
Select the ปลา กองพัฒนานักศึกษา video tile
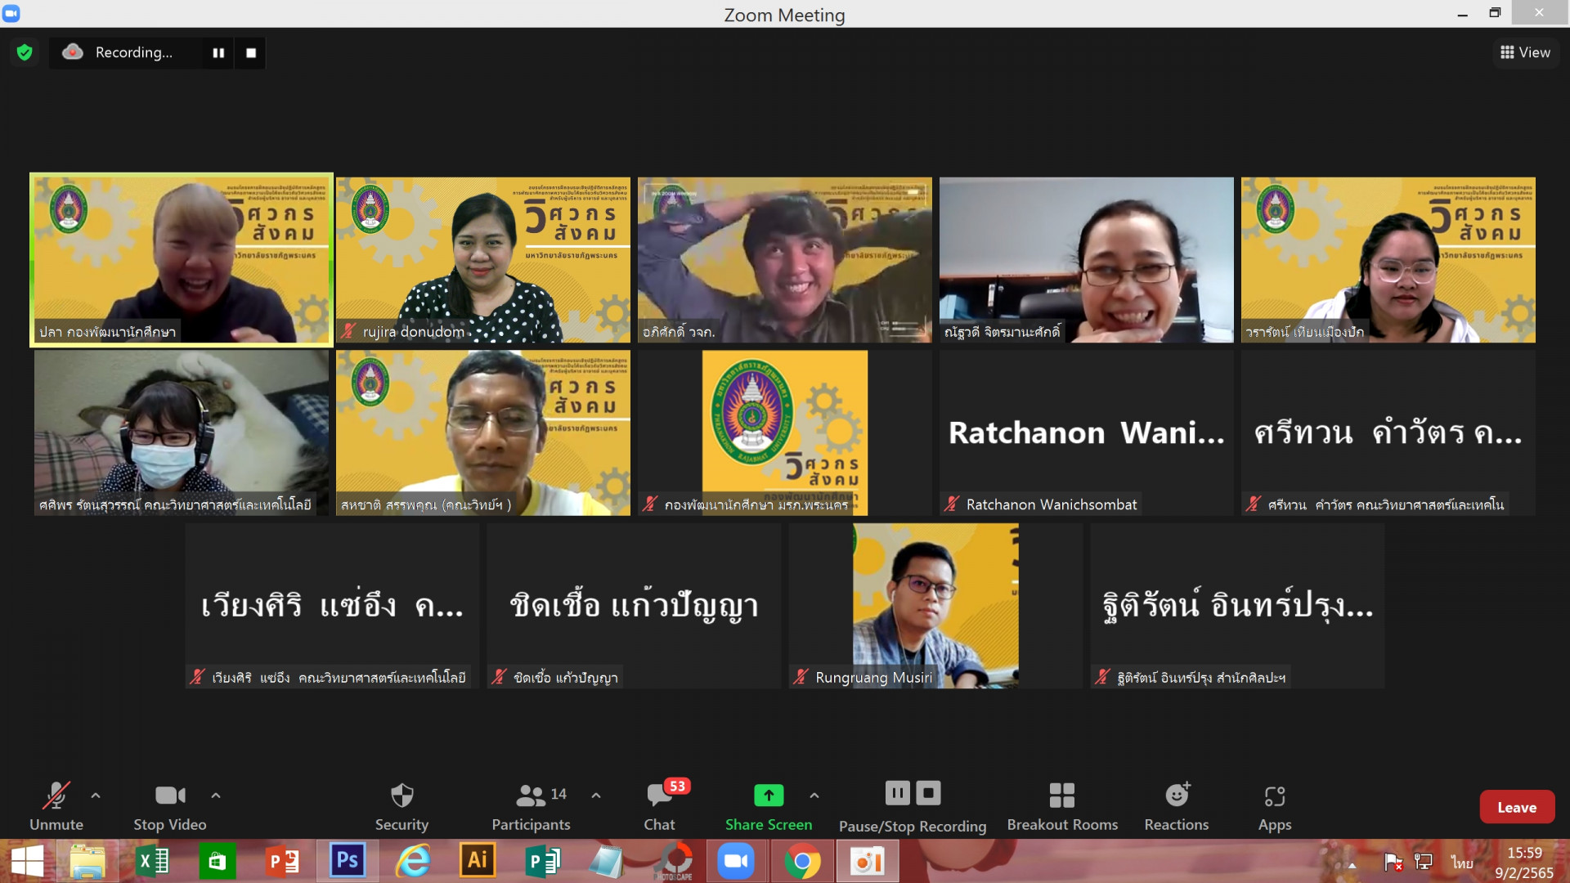coord(182,259)
